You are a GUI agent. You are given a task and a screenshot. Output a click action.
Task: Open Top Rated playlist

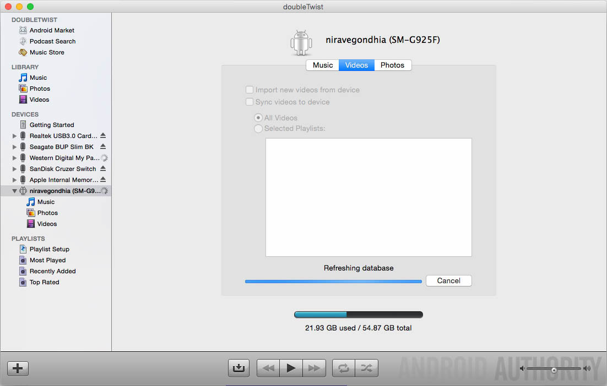(44, 282)
